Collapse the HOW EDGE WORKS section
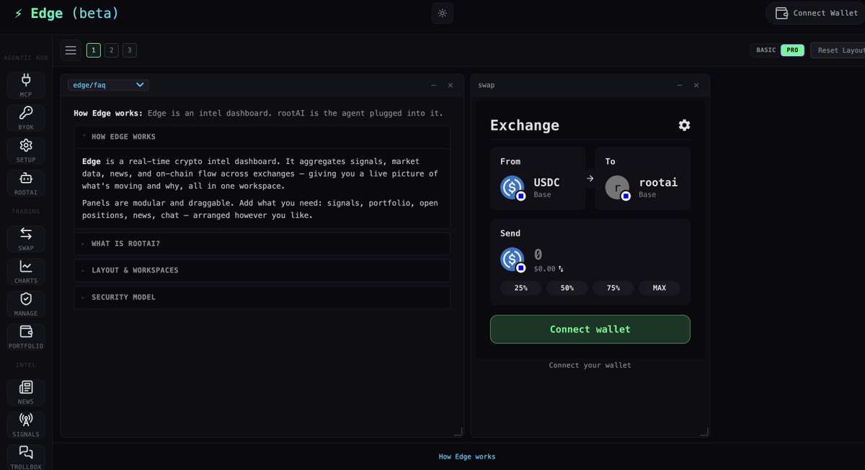 [262, 137]
